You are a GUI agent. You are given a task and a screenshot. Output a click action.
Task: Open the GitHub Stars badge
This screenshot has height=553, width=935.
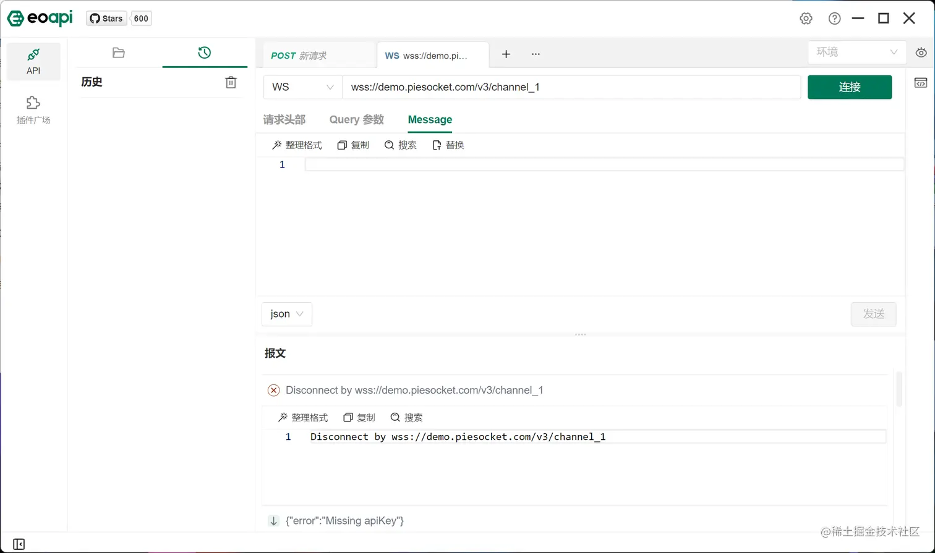[106, 19]
